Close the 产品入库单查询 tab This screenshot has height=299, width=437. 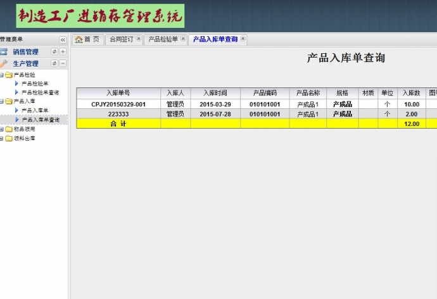pos(243,39)
